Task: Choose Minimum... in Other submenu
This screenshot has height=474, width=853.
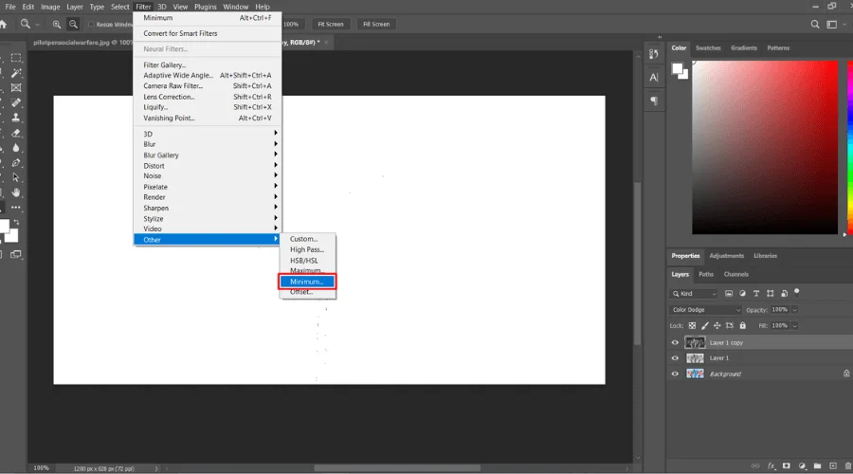Action: (x=307, y=282)
